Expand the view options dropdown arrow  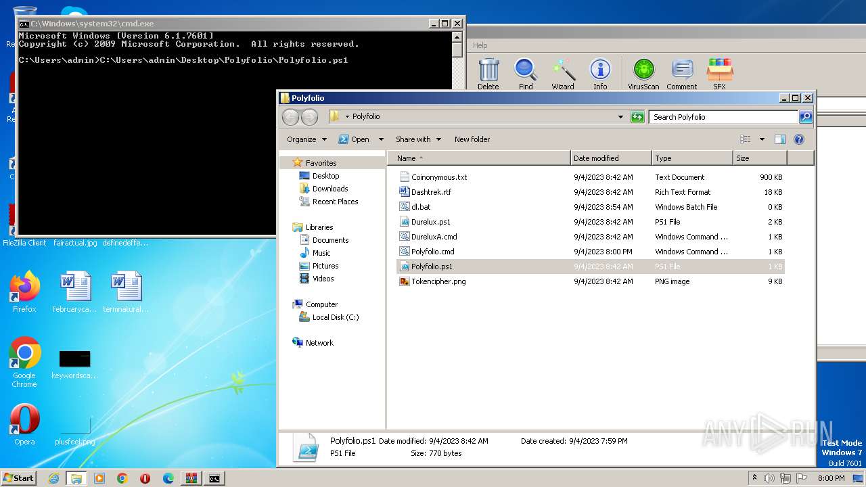click(762, 139)
